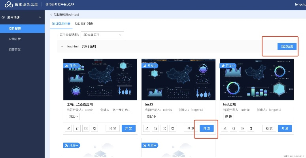Screen dimensions: 306x158
Task: Click the edit pencil icon on the test2 card
Action: pyautogui.click(x=147, y=128)
